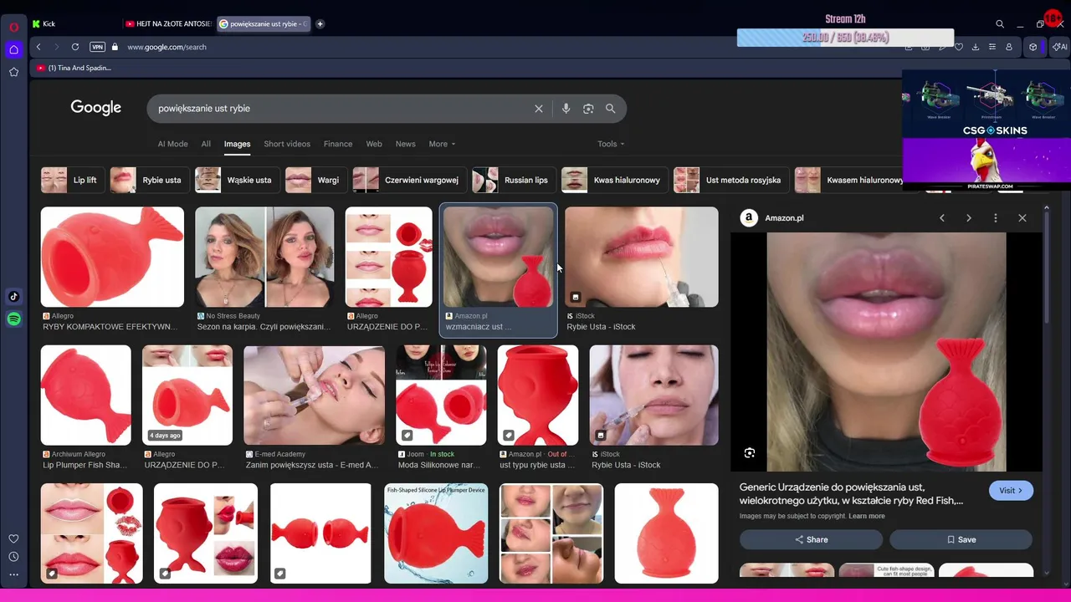Open browser downloads icon in toolbar

(x=976, y=47)
